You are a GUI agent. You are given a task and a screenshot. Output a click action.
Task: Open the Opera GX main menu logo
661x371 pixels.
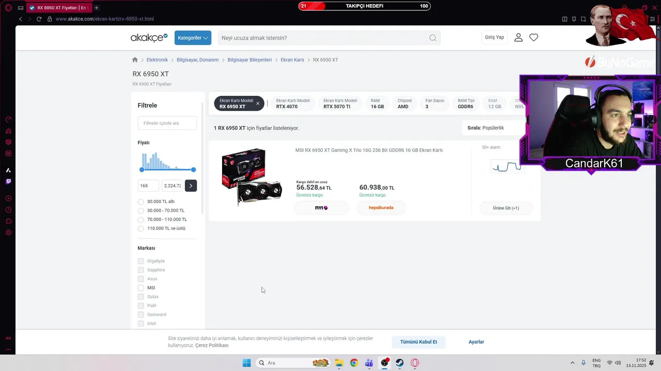click(8, 8)
